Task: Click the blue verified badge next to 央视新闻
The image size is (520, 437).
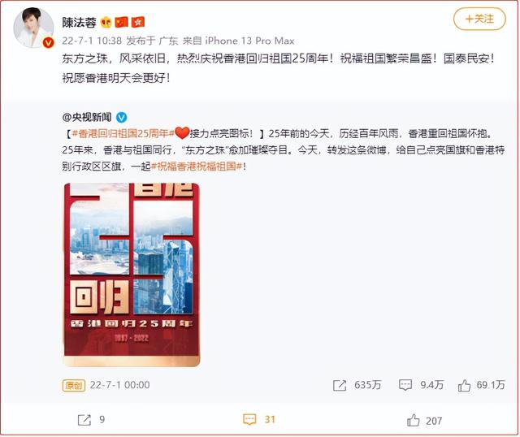Action: click(x=121, y=117)
